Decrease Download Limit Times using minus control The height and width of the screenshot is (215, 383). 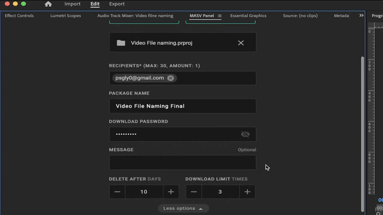[194, 191]
